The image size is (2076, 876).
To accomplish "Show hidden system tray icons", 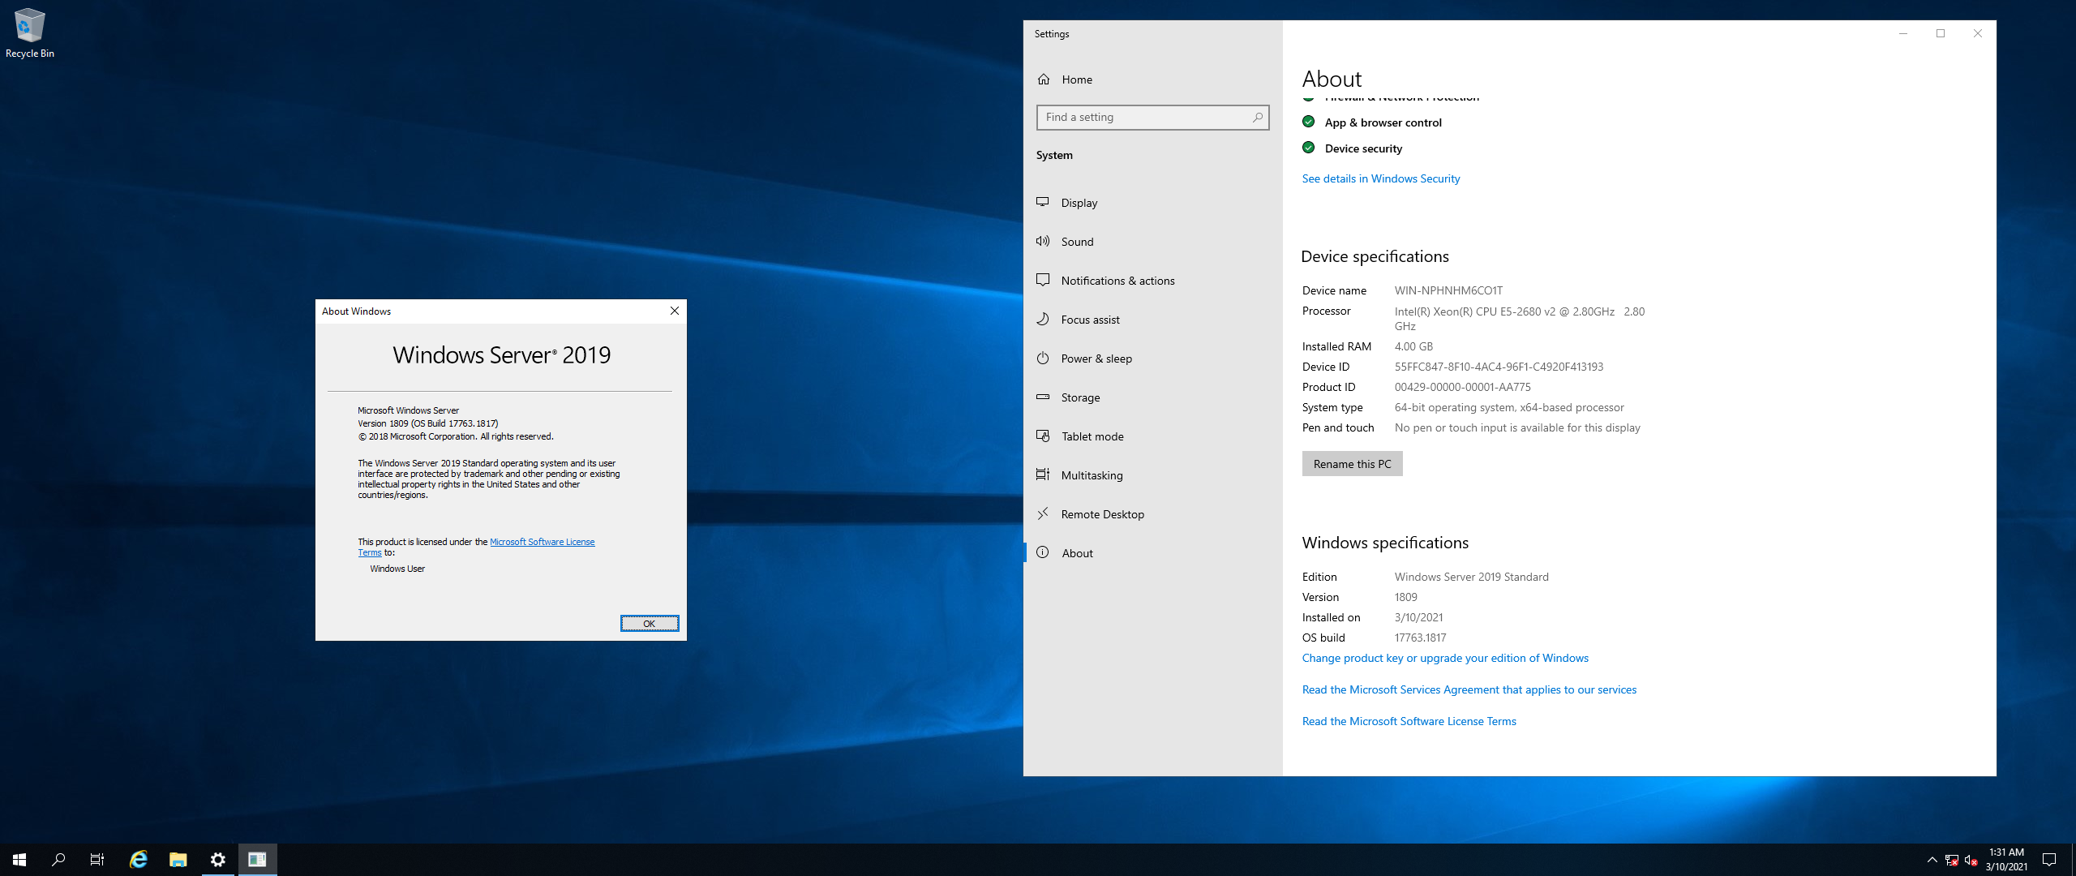I will point(1932,860).
